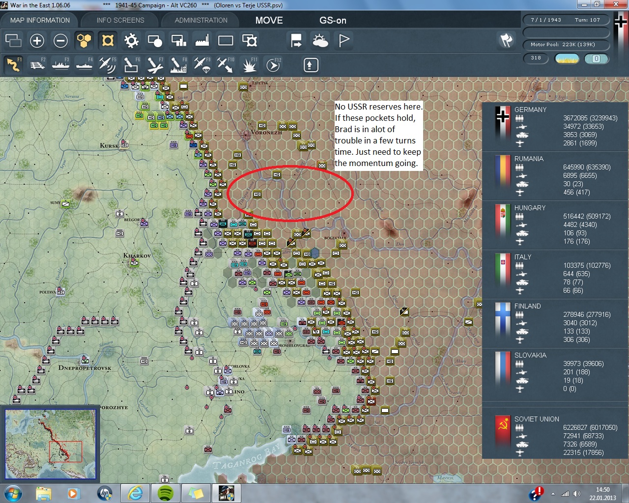629x503 pixels.
Task: Click the Dnepropetrovsk city label on map
Action: click(85, 367)
